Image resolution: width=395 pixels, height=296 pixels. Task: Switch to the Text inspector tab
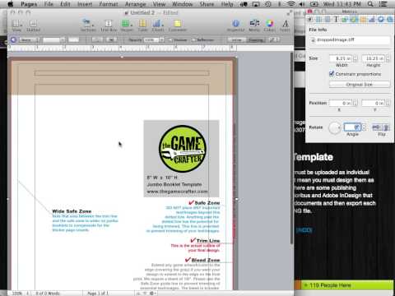coord(336,20)
